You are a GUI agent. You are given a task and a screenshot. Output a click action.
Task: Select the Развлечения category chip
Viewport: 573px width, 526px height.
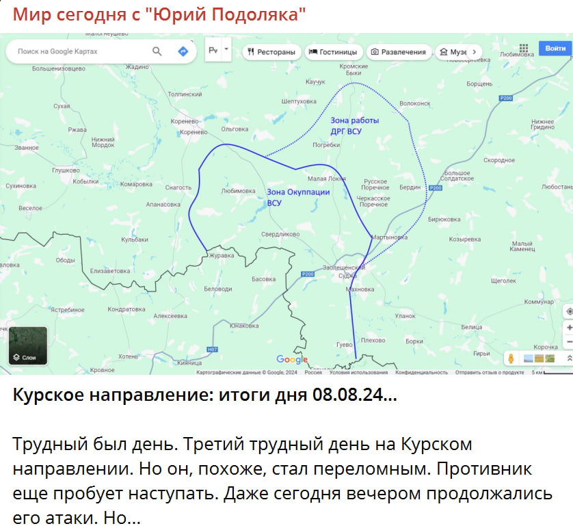click(399, 52)
